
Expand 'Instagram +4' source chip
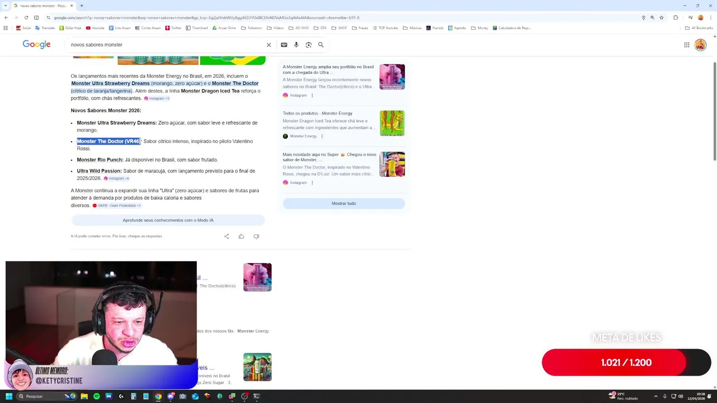[117, 179]
